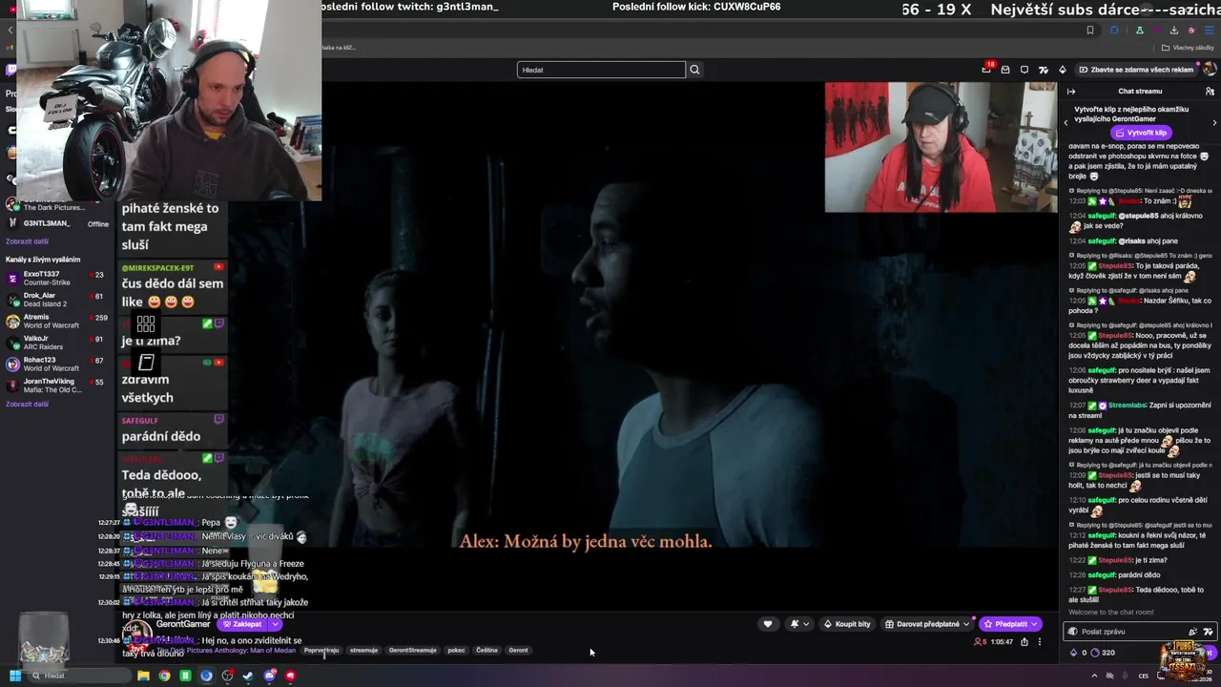This screenshot has height=687, width=1221.
Task: Open the green flask browser extension
Action: tap(1138, 30)
